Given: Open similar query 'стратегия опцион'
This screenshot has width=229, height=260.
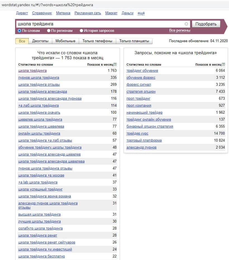Looking at the screenshot, I should pyautogui.click(x=141, y=92).
